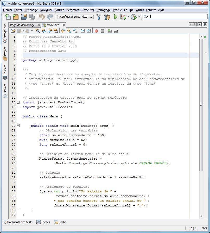Toggle highlight search in the editor
210x233 pixels.
point(56,31)
